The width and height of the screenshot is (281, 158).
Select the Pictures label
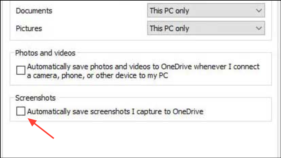click(x=29, y=28)
